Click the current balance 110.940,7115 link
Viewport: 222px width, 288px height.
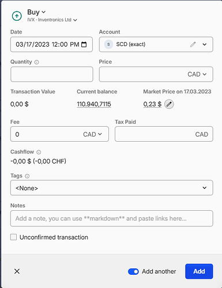coord(94,104)
